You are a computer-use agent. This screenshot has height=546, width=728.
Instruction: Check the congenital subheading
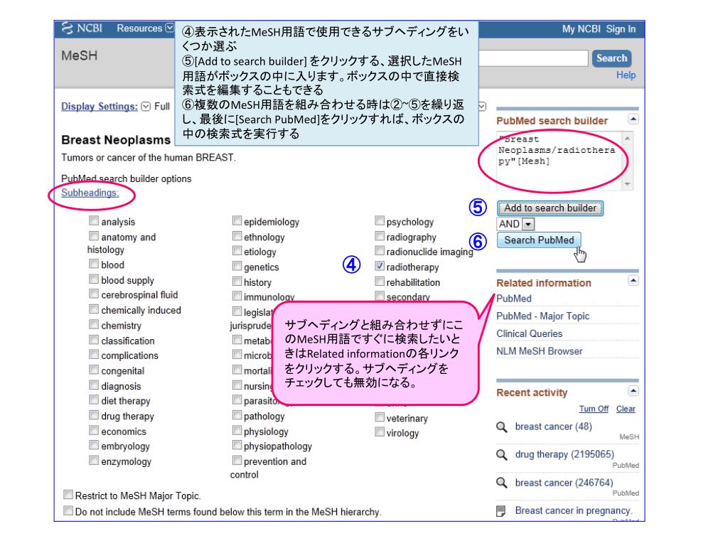(x=94, y=370)
